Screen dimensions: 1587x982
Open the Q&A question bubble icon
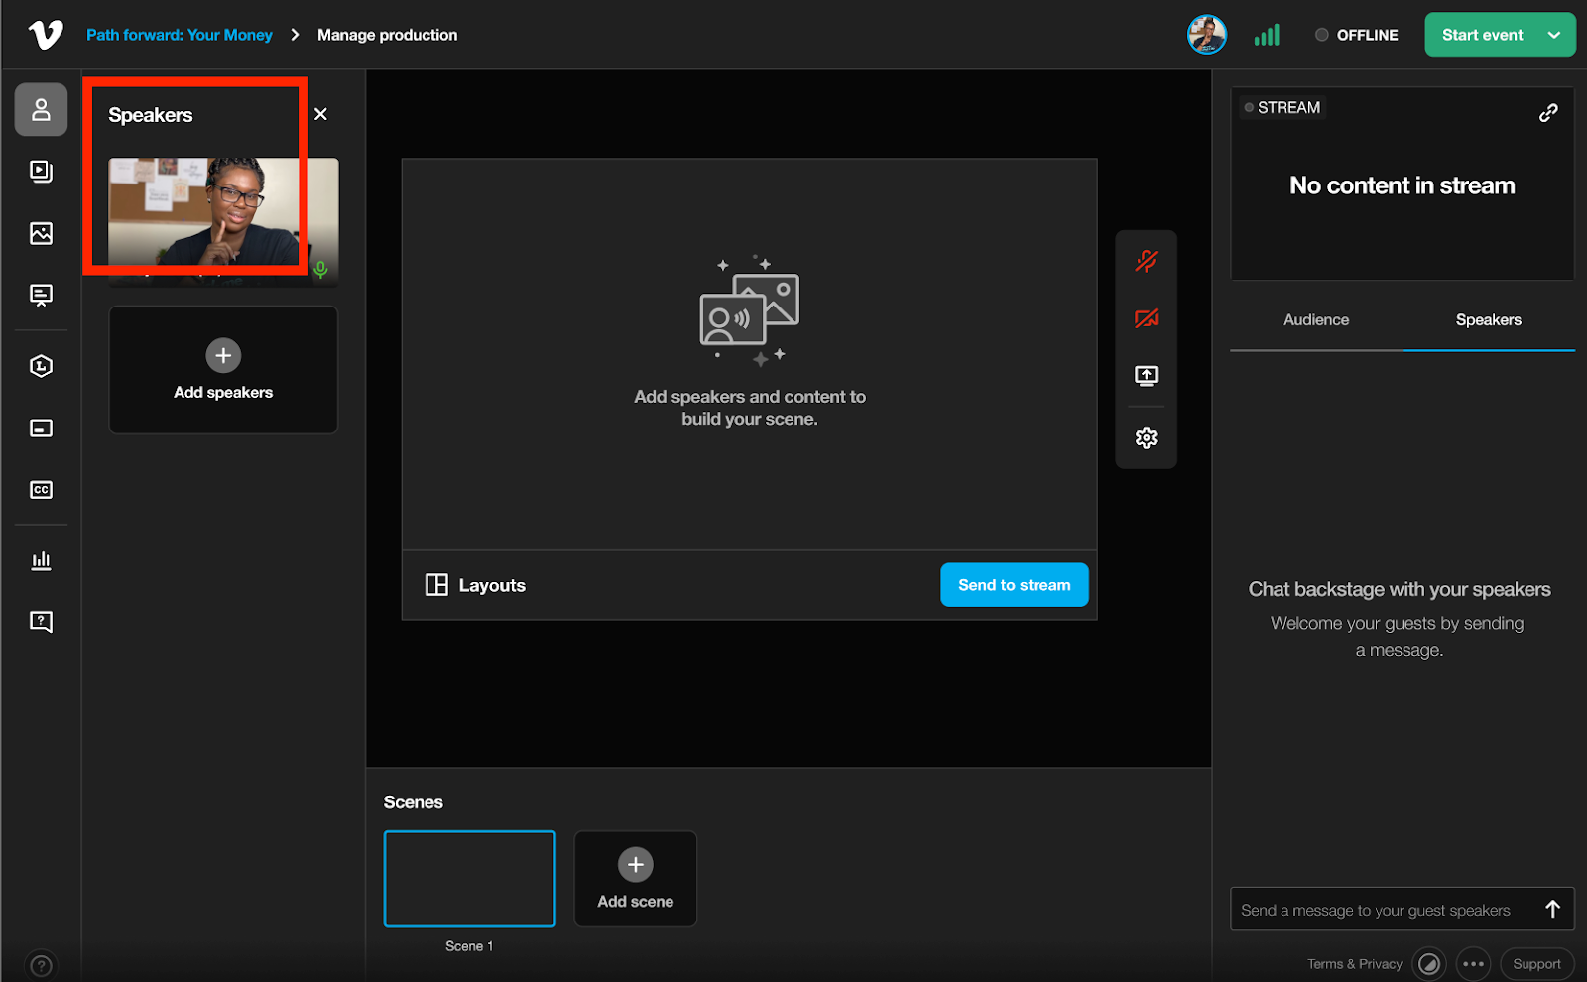pyautogui.click(x=41, y=622)
